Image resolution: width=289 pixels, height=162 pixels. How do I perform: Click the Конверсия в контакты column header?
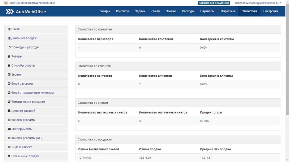click(217, 39)
